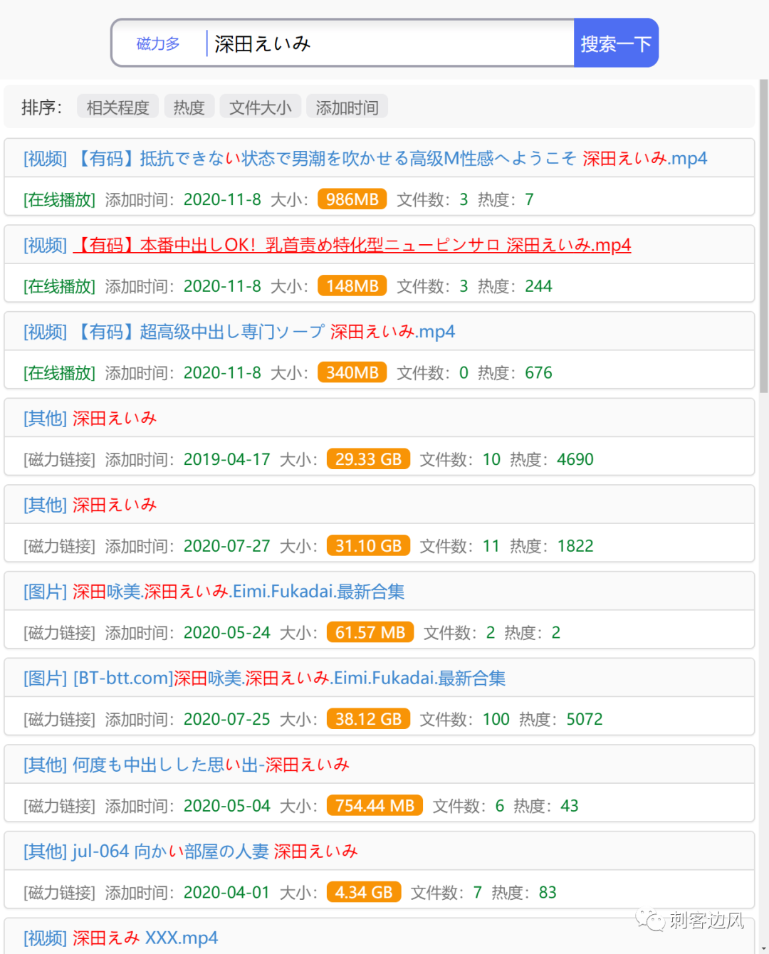The width and height of the screenshot is (769, 954).
Task: Click the 31.10 GB size badge
Action: (368, 546)
